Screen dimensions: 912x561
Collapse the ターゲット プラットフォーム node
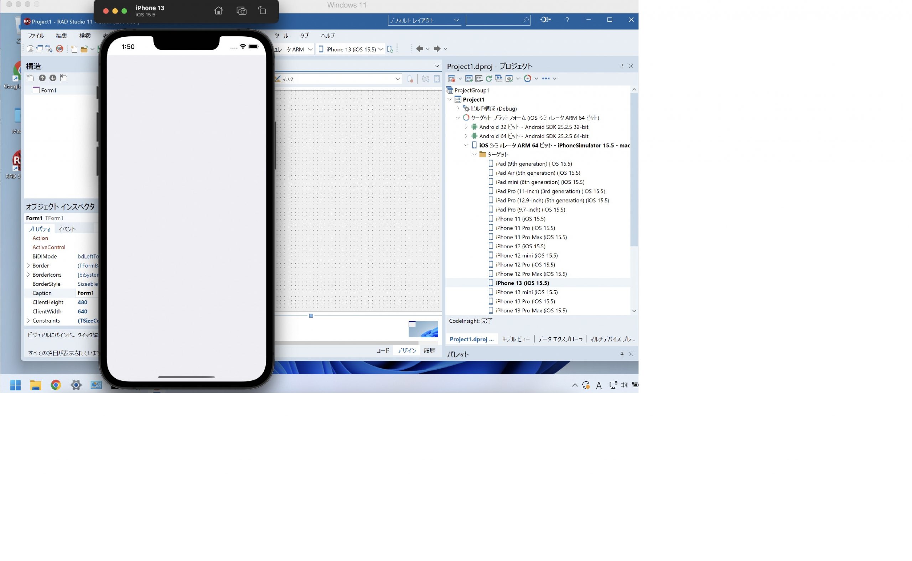458,118
